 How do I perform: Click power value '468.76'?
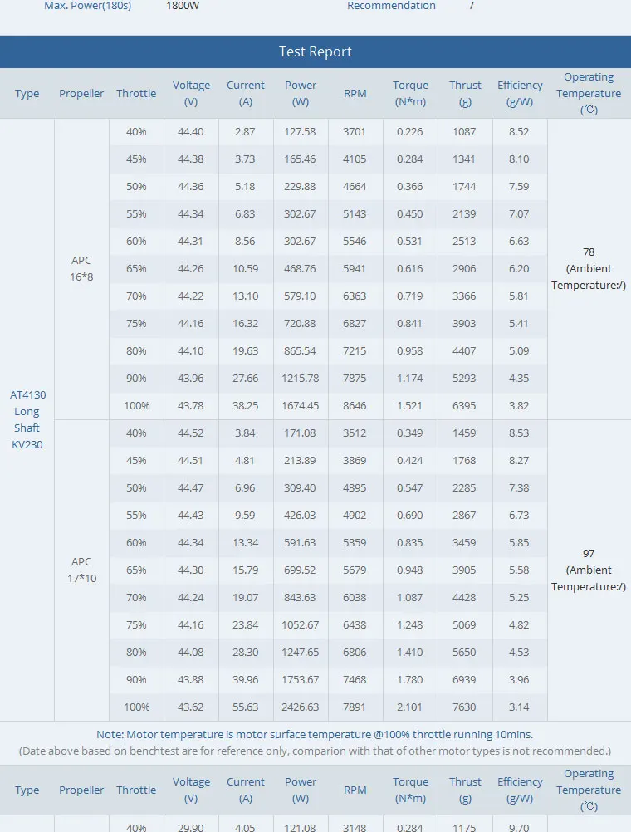tap(300, 269)
